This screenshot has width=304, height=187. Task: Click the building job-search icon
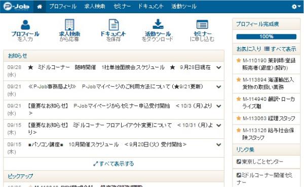(69, 25)
